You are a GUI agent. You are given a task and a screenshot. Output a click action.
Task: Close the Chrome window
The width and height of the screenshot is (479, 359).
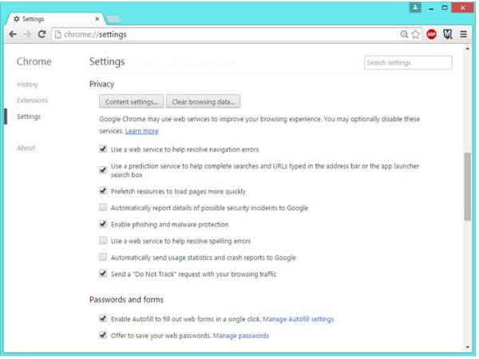(x=462, y=8)
